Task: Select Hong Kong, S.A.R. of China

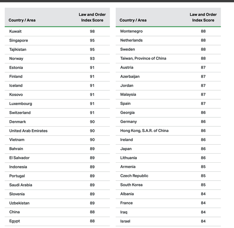Action: point(144,131)
